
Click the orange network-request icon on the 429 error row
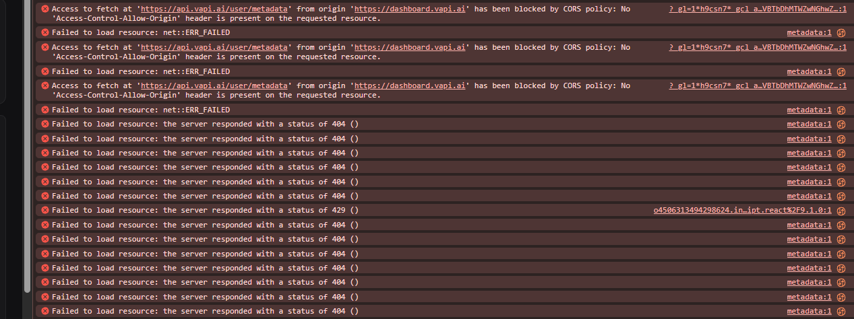(841, 211)
